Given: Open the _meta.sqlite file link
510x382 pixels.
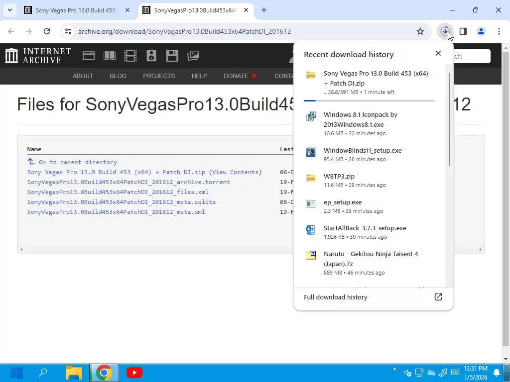Looking at the screenshot, I should tap(122, 202).
